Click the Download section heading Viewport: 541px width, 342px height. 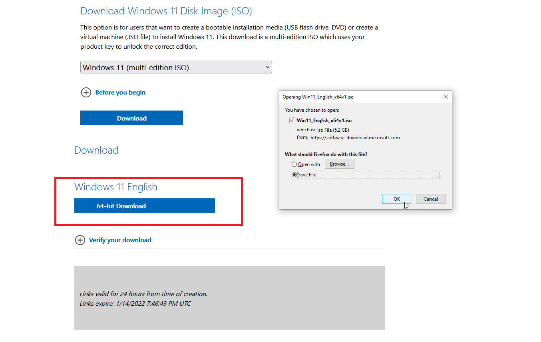click(96, 150)
